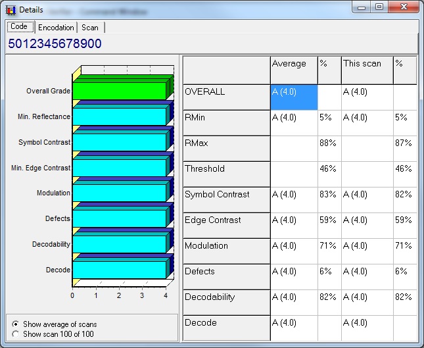
Task: Click the green Overall Grade bar
Action: coord(119,91)
